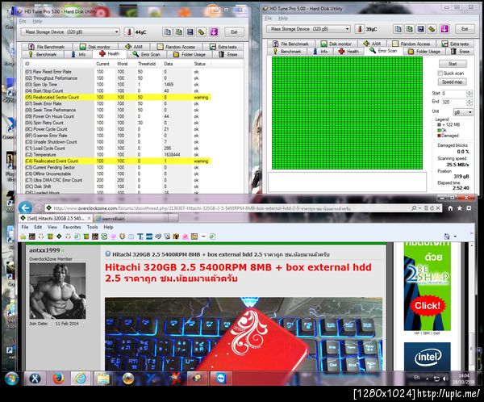Viewport: 484px width, 402px height.
Task: Open Firefox from the taskbar
Action: tap(58, 378)
